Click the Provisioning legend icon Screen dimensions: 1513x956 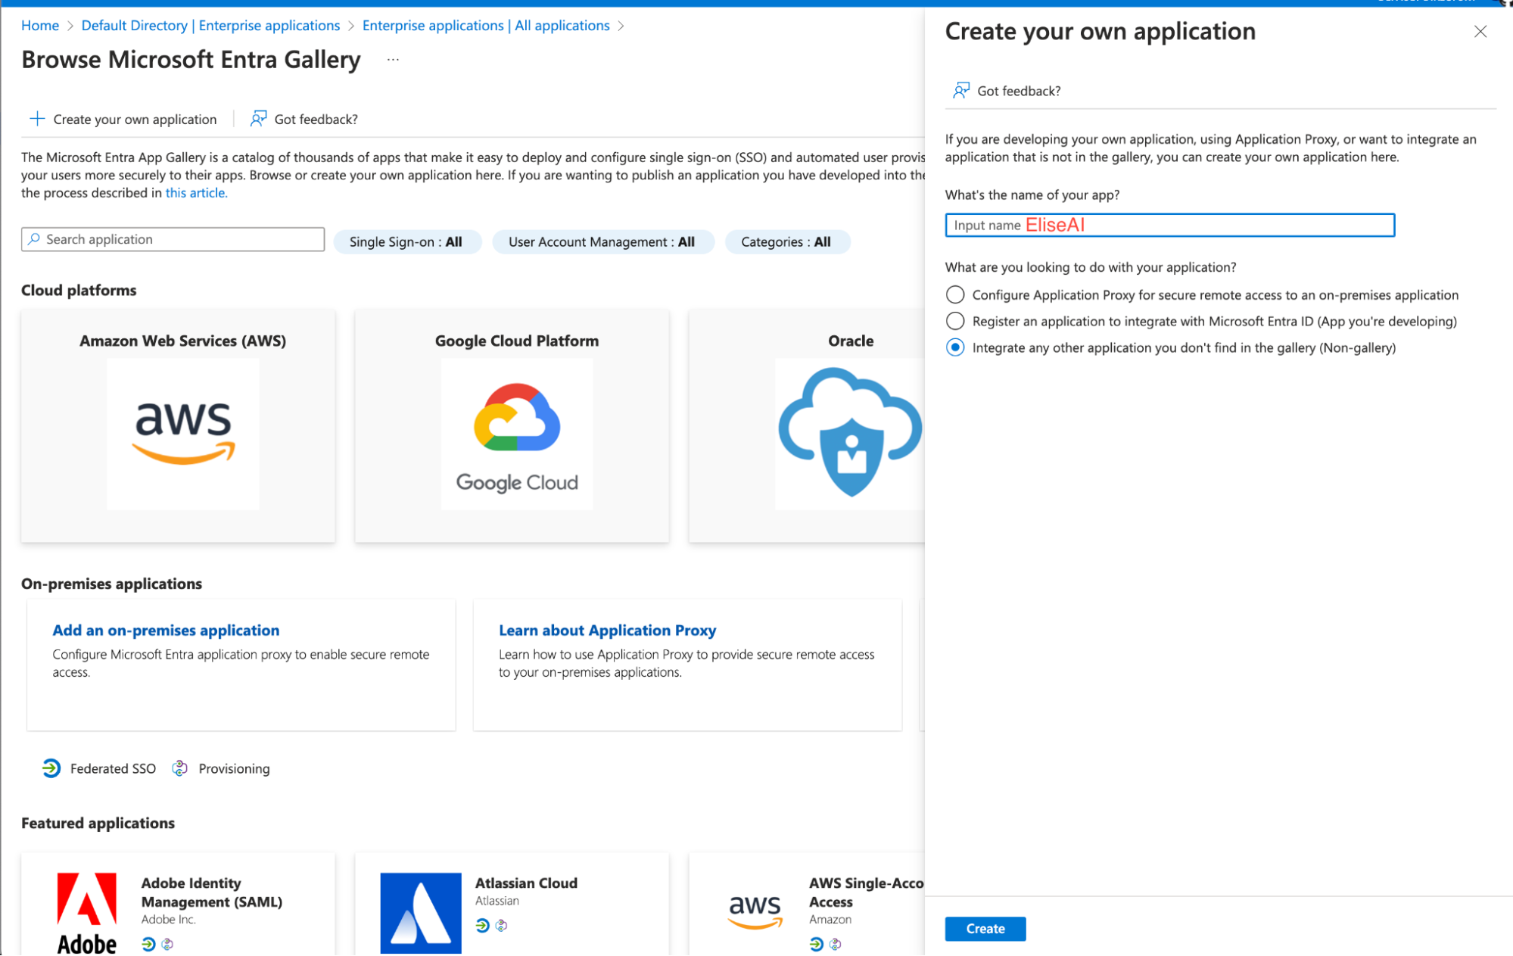179,768
